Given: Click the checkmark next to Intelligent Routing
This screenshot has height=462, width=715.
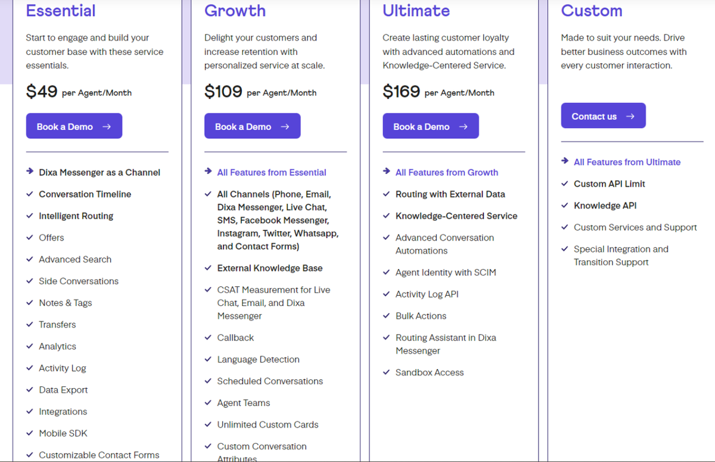Looking at the screenshot, I should [x=30, y=216].
